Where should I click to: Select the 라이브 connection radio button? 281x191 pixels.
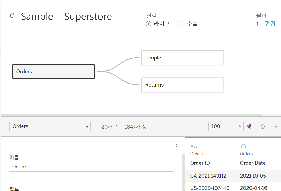click(148, 24)
